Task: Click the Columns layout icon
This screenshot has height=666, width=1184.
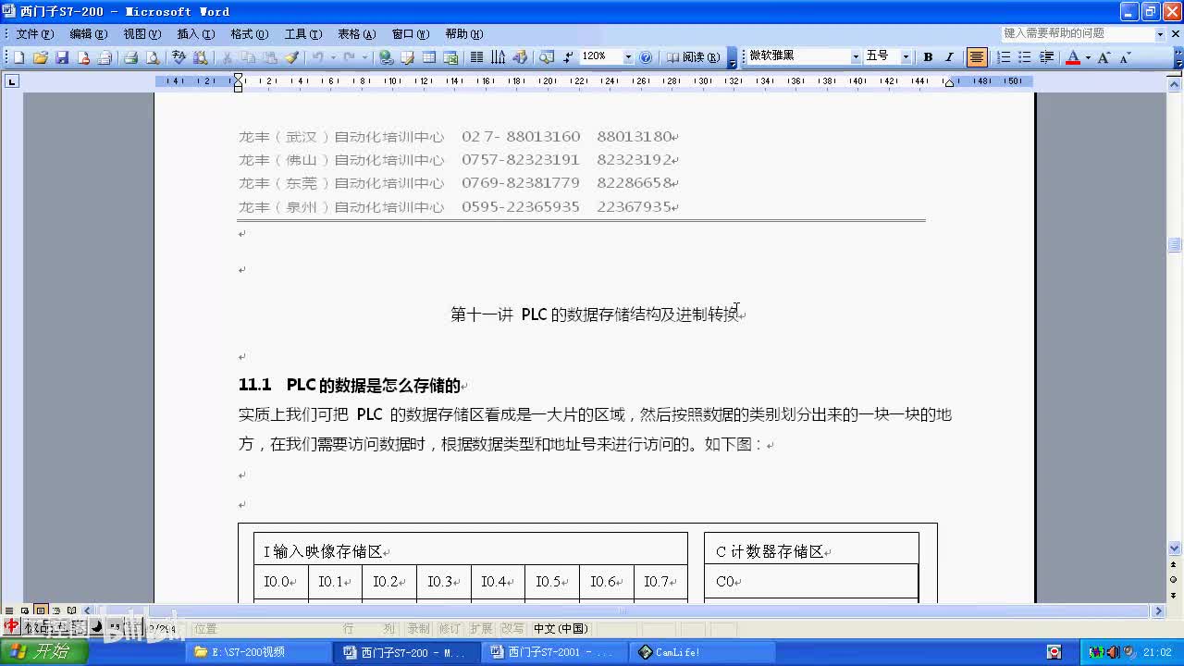Action: point(476,57)
